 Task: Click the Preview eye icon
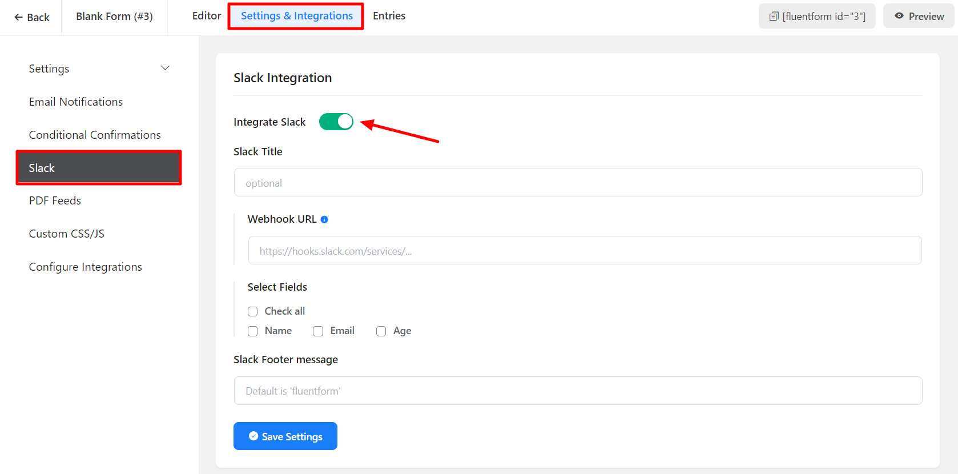pos(899,16)
